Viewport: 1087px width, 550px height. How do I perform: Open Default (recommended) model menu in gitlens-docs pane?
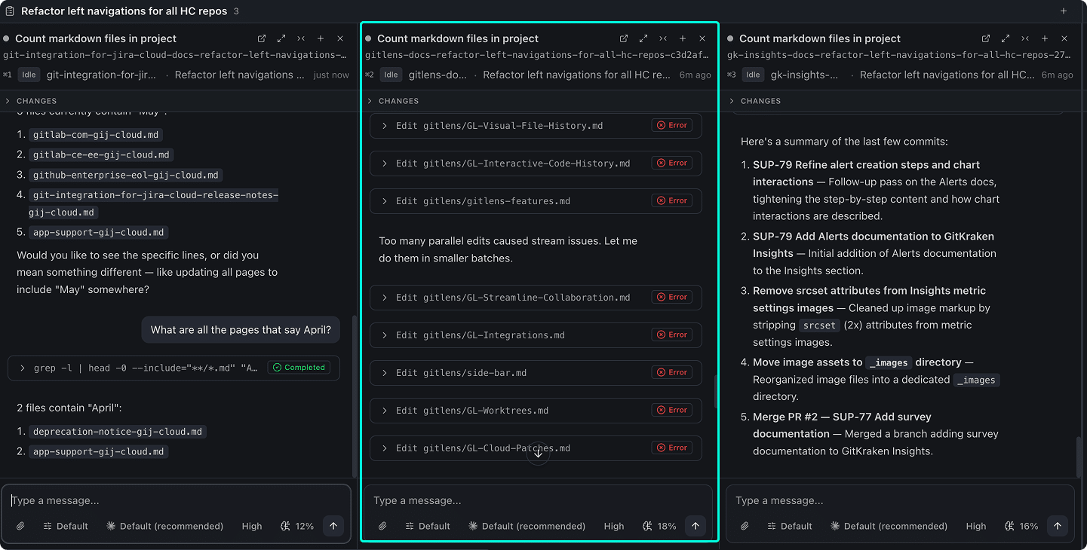tap(527, 526)
